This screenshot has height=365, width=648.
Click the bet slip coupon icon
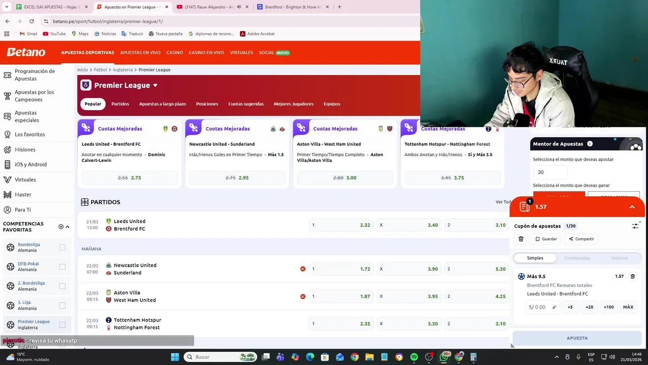click(524, 207)
